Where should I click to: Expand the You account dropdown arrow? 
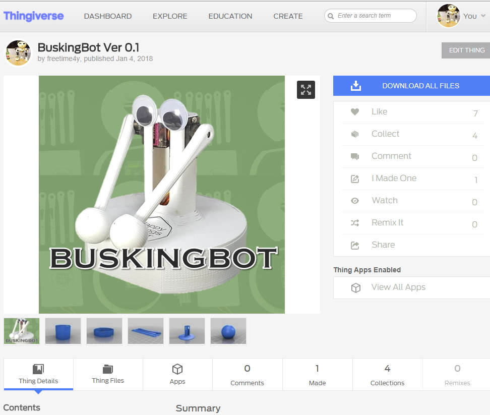point(483,16)
